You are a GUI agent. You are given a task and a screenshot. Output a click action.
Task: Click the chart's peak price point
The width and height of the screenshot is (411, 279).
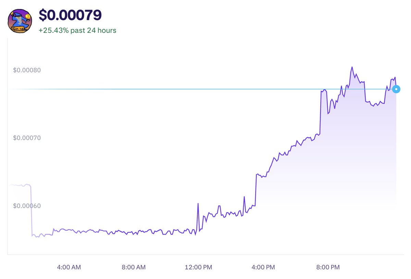tap(351, 66)
